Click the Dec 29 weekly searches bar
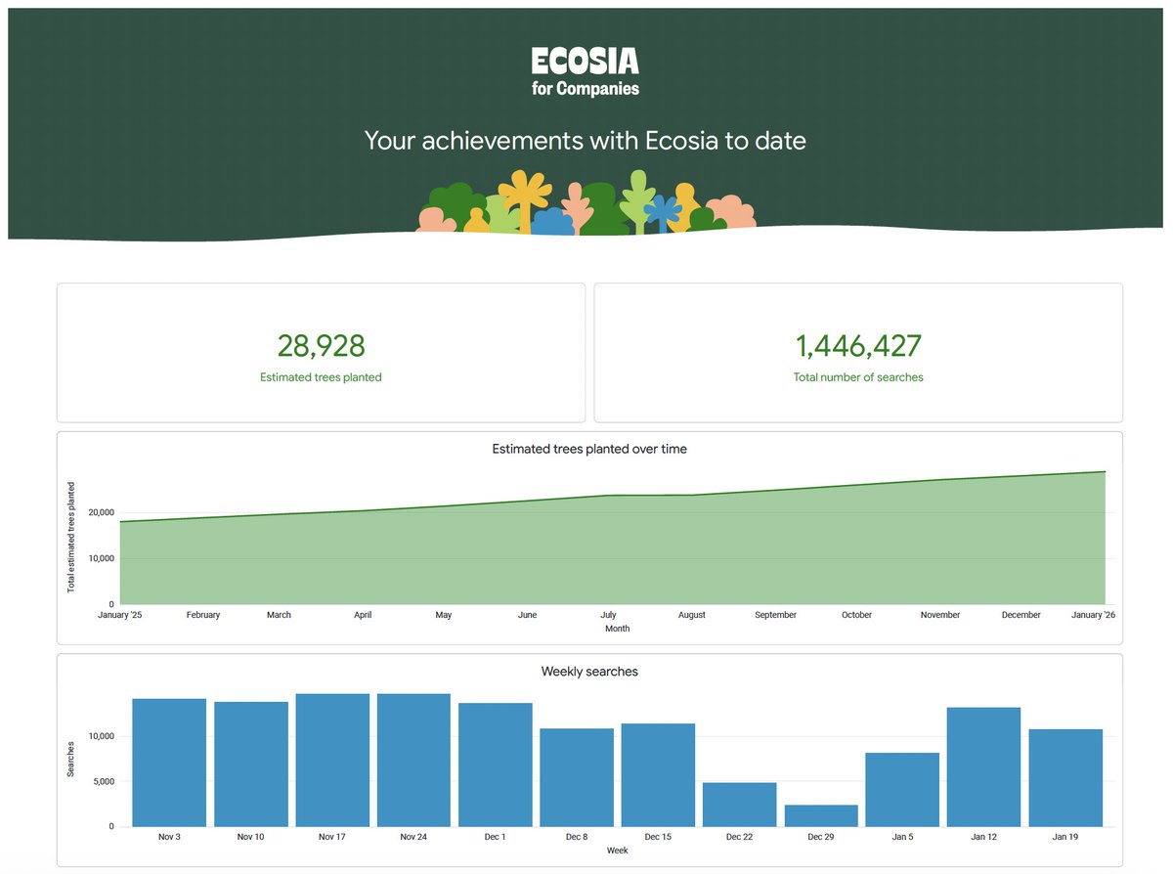Screen dimensions: 1173x874 click(821, 816)
